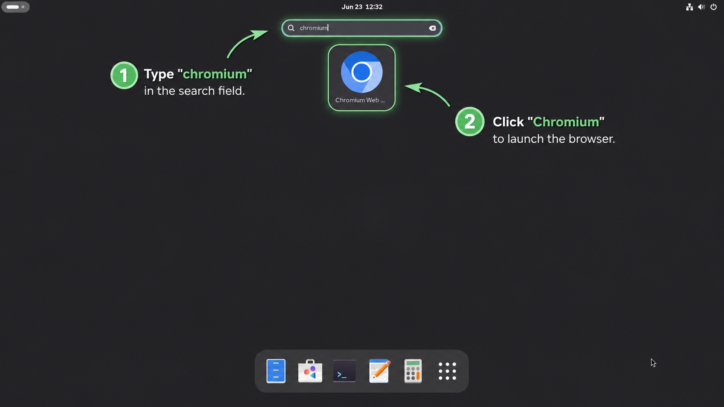This screenshot has height=407, width=724.
Task: Launch the Chromium Web Browser result
Action: pos(362,78)
